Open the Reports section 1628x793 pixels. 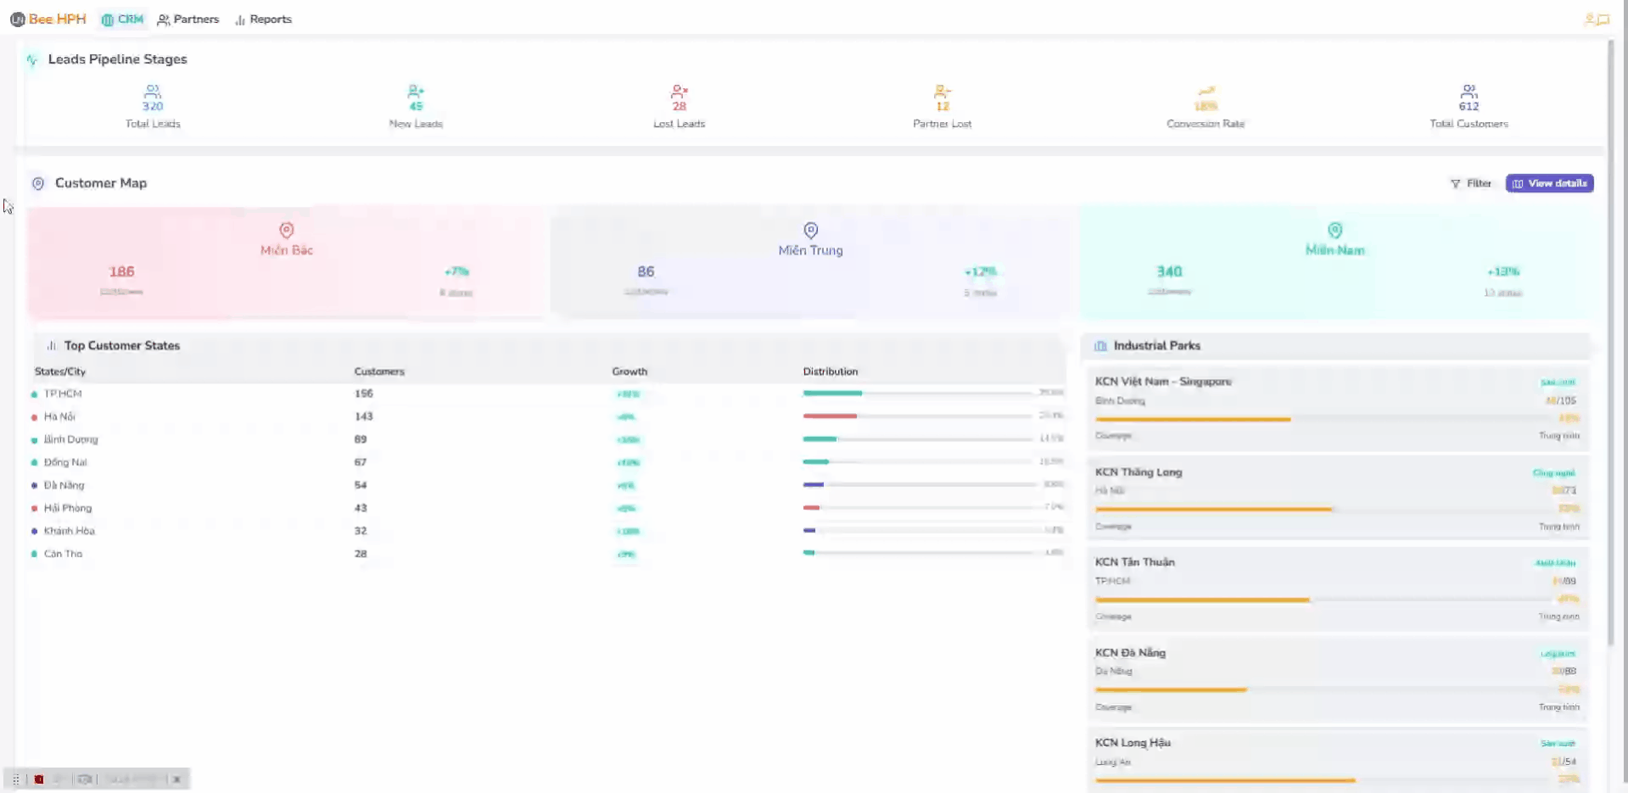(x=264, y=19)
